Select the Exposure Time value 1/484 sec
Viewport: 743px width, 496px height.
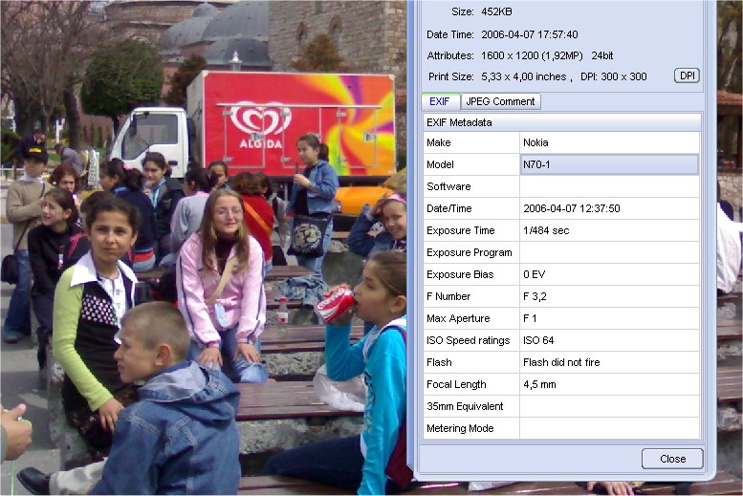pyautogui.click(x=609, y=230)
